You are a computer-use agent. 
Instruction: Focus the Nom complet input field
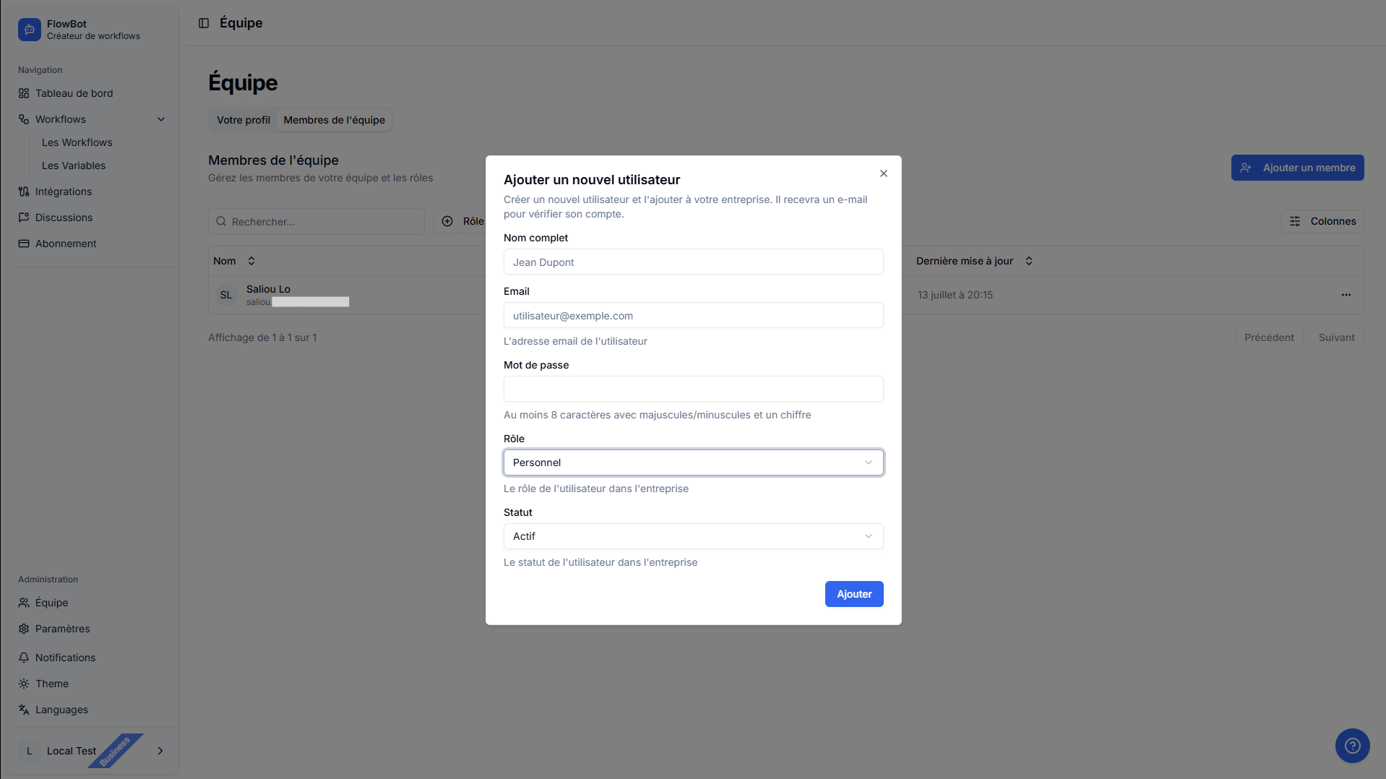coord(693,262)
